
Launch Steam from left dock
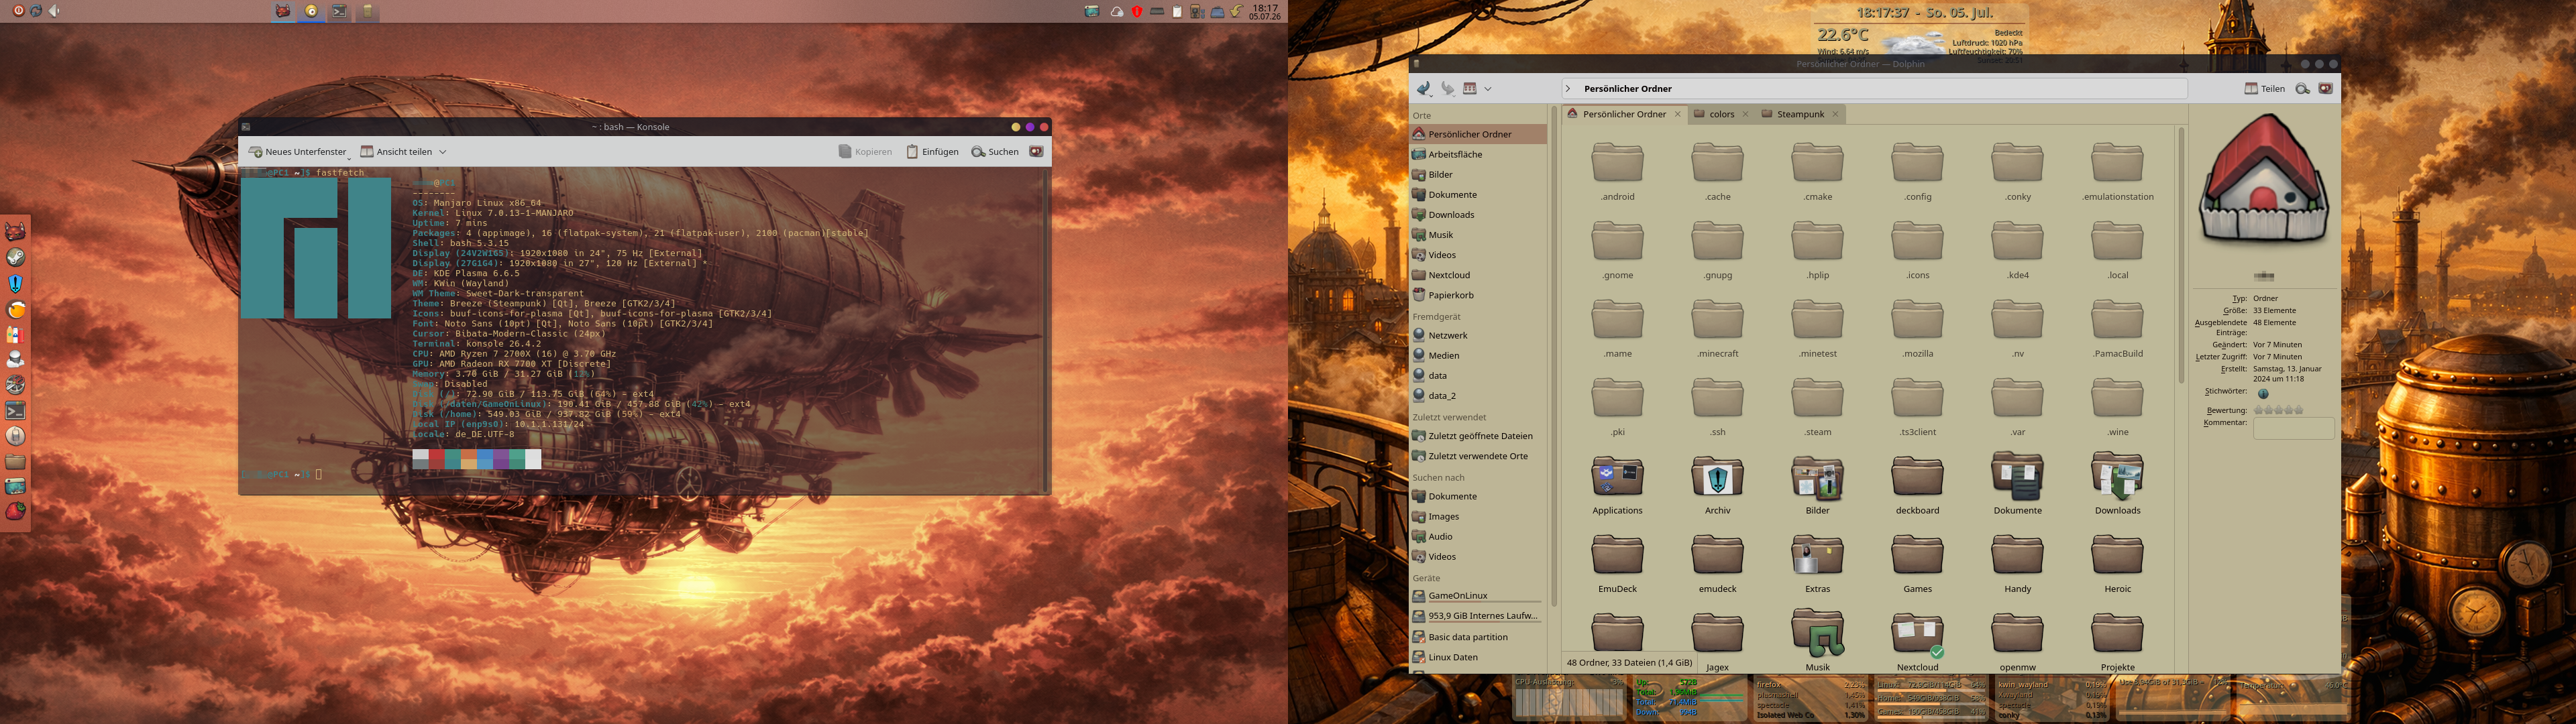(15, 257)
